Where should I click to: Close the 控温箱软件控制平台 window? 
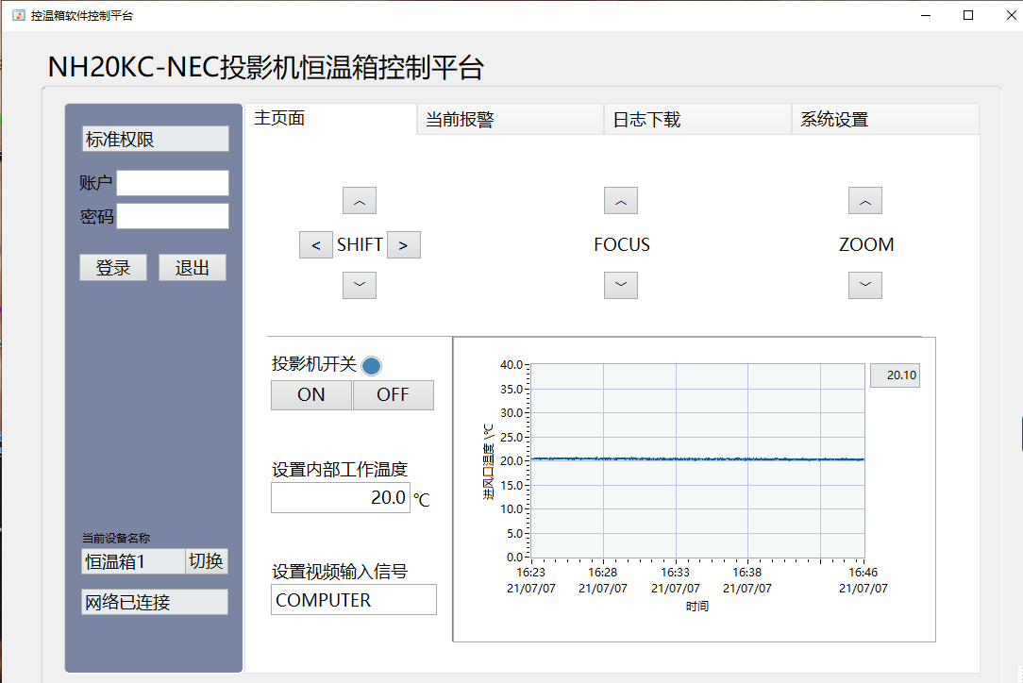1011,15
